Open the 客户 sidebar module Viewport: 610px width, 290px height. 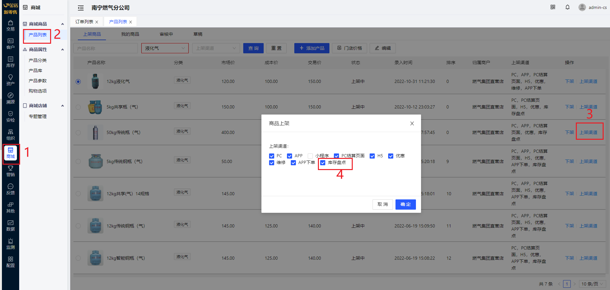click(x=11, y=44)
